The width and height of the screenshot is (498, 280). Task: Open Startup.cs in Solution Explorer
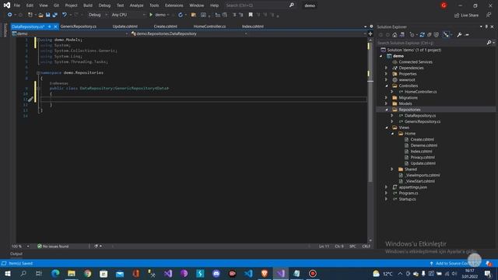coord(407,199)
